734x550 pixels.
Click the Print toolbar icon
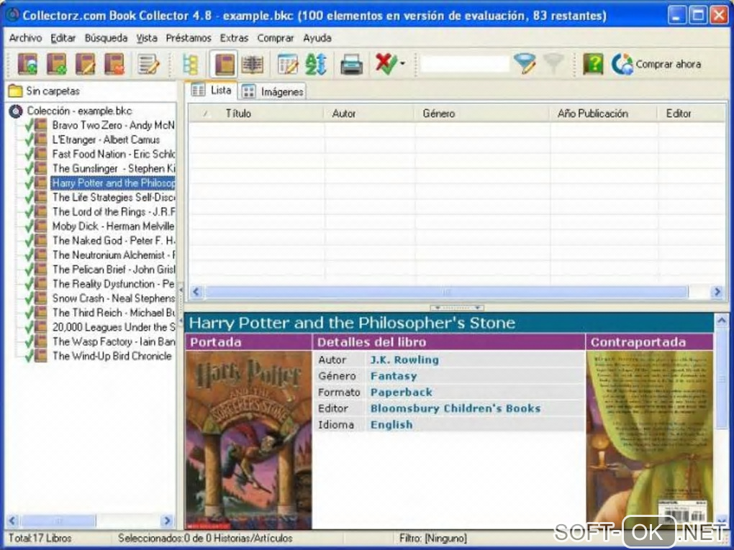click(351, 65)
